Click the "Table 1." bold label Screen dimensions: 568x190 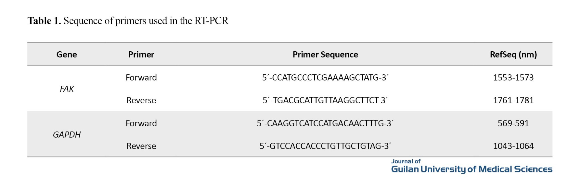[x=44, y=21]
